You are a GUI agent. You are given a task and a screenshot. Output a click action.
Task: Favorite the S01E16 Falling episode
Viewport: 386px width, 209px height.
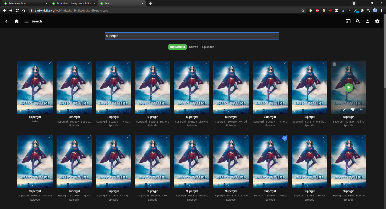(353, 109)
